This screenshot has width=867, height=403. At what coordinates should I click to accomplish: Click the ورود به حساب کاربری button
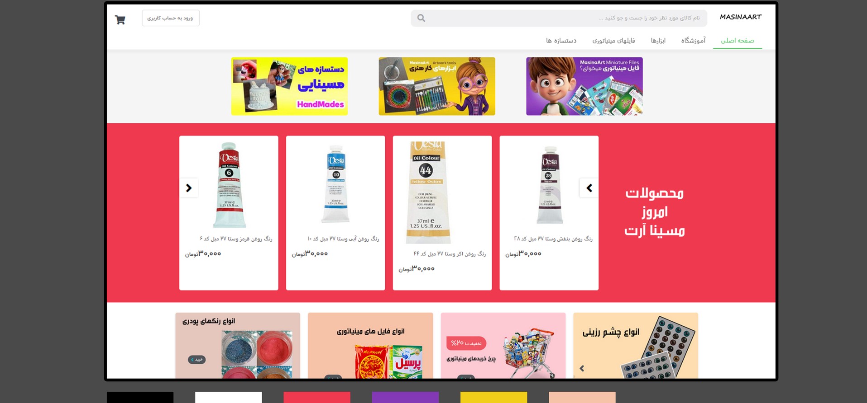pyautogui.click(x=171, y=18)
